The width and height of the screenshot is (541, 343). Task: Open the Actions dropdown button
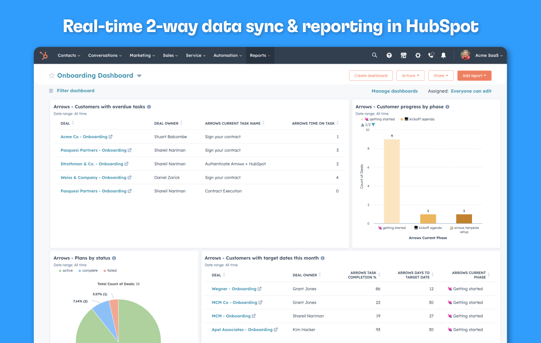[x=410, y=76]
